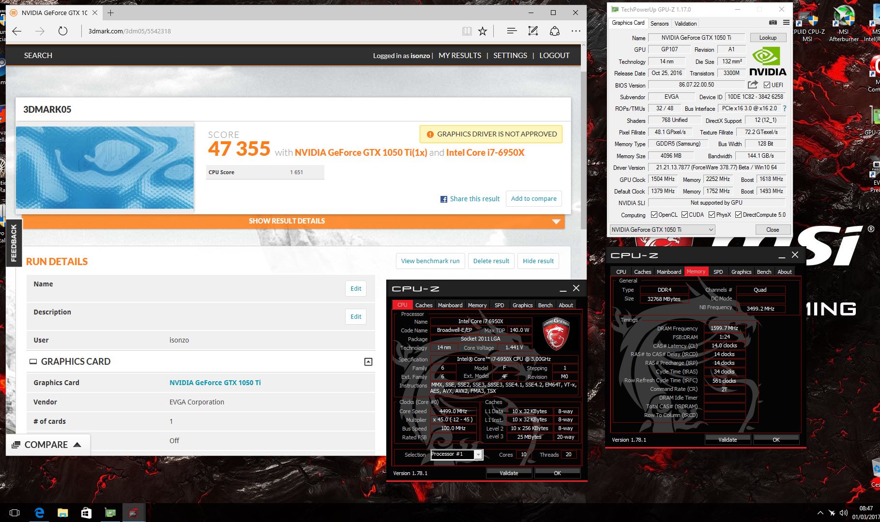
Task: Open Windows Store on taskbar
Action: tap(86, 513)
